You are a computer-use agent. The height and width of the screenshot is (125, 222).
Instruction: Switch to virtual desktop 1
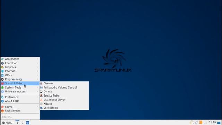pyautogui.click(x=17, y=123)
